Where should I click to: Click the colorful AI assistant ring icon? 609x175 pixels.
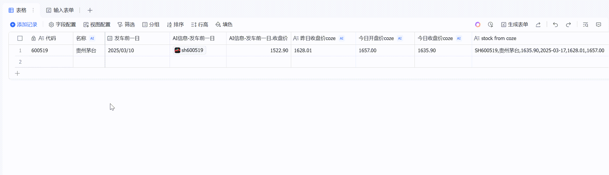pyautogui.click(x=478, y=25)
